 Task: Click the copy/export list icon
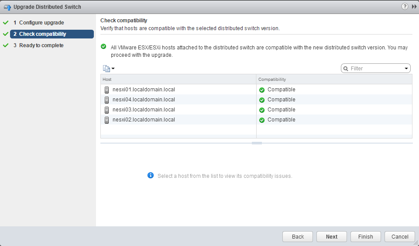coord(106,69)
